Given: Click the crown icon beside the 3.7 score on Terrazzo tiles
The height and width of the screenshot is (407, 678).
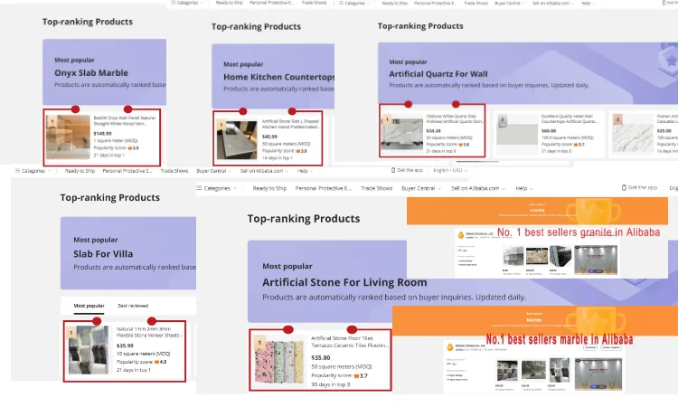Looking at the screenshot, I should [x=354, y=374].
